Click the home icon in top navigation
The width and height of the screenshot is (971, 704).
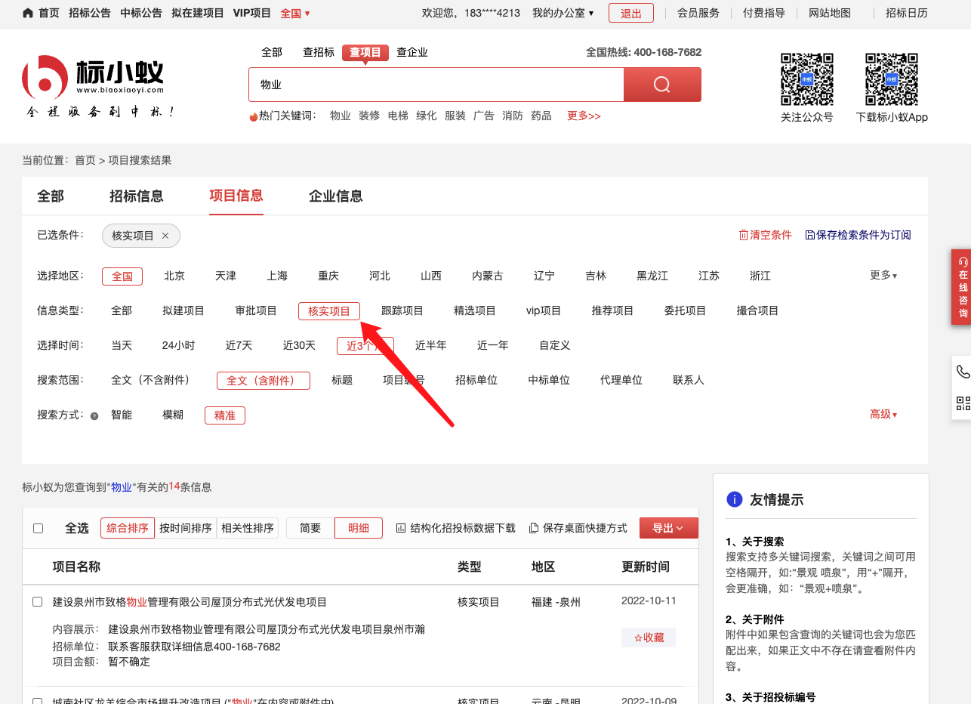28,13
